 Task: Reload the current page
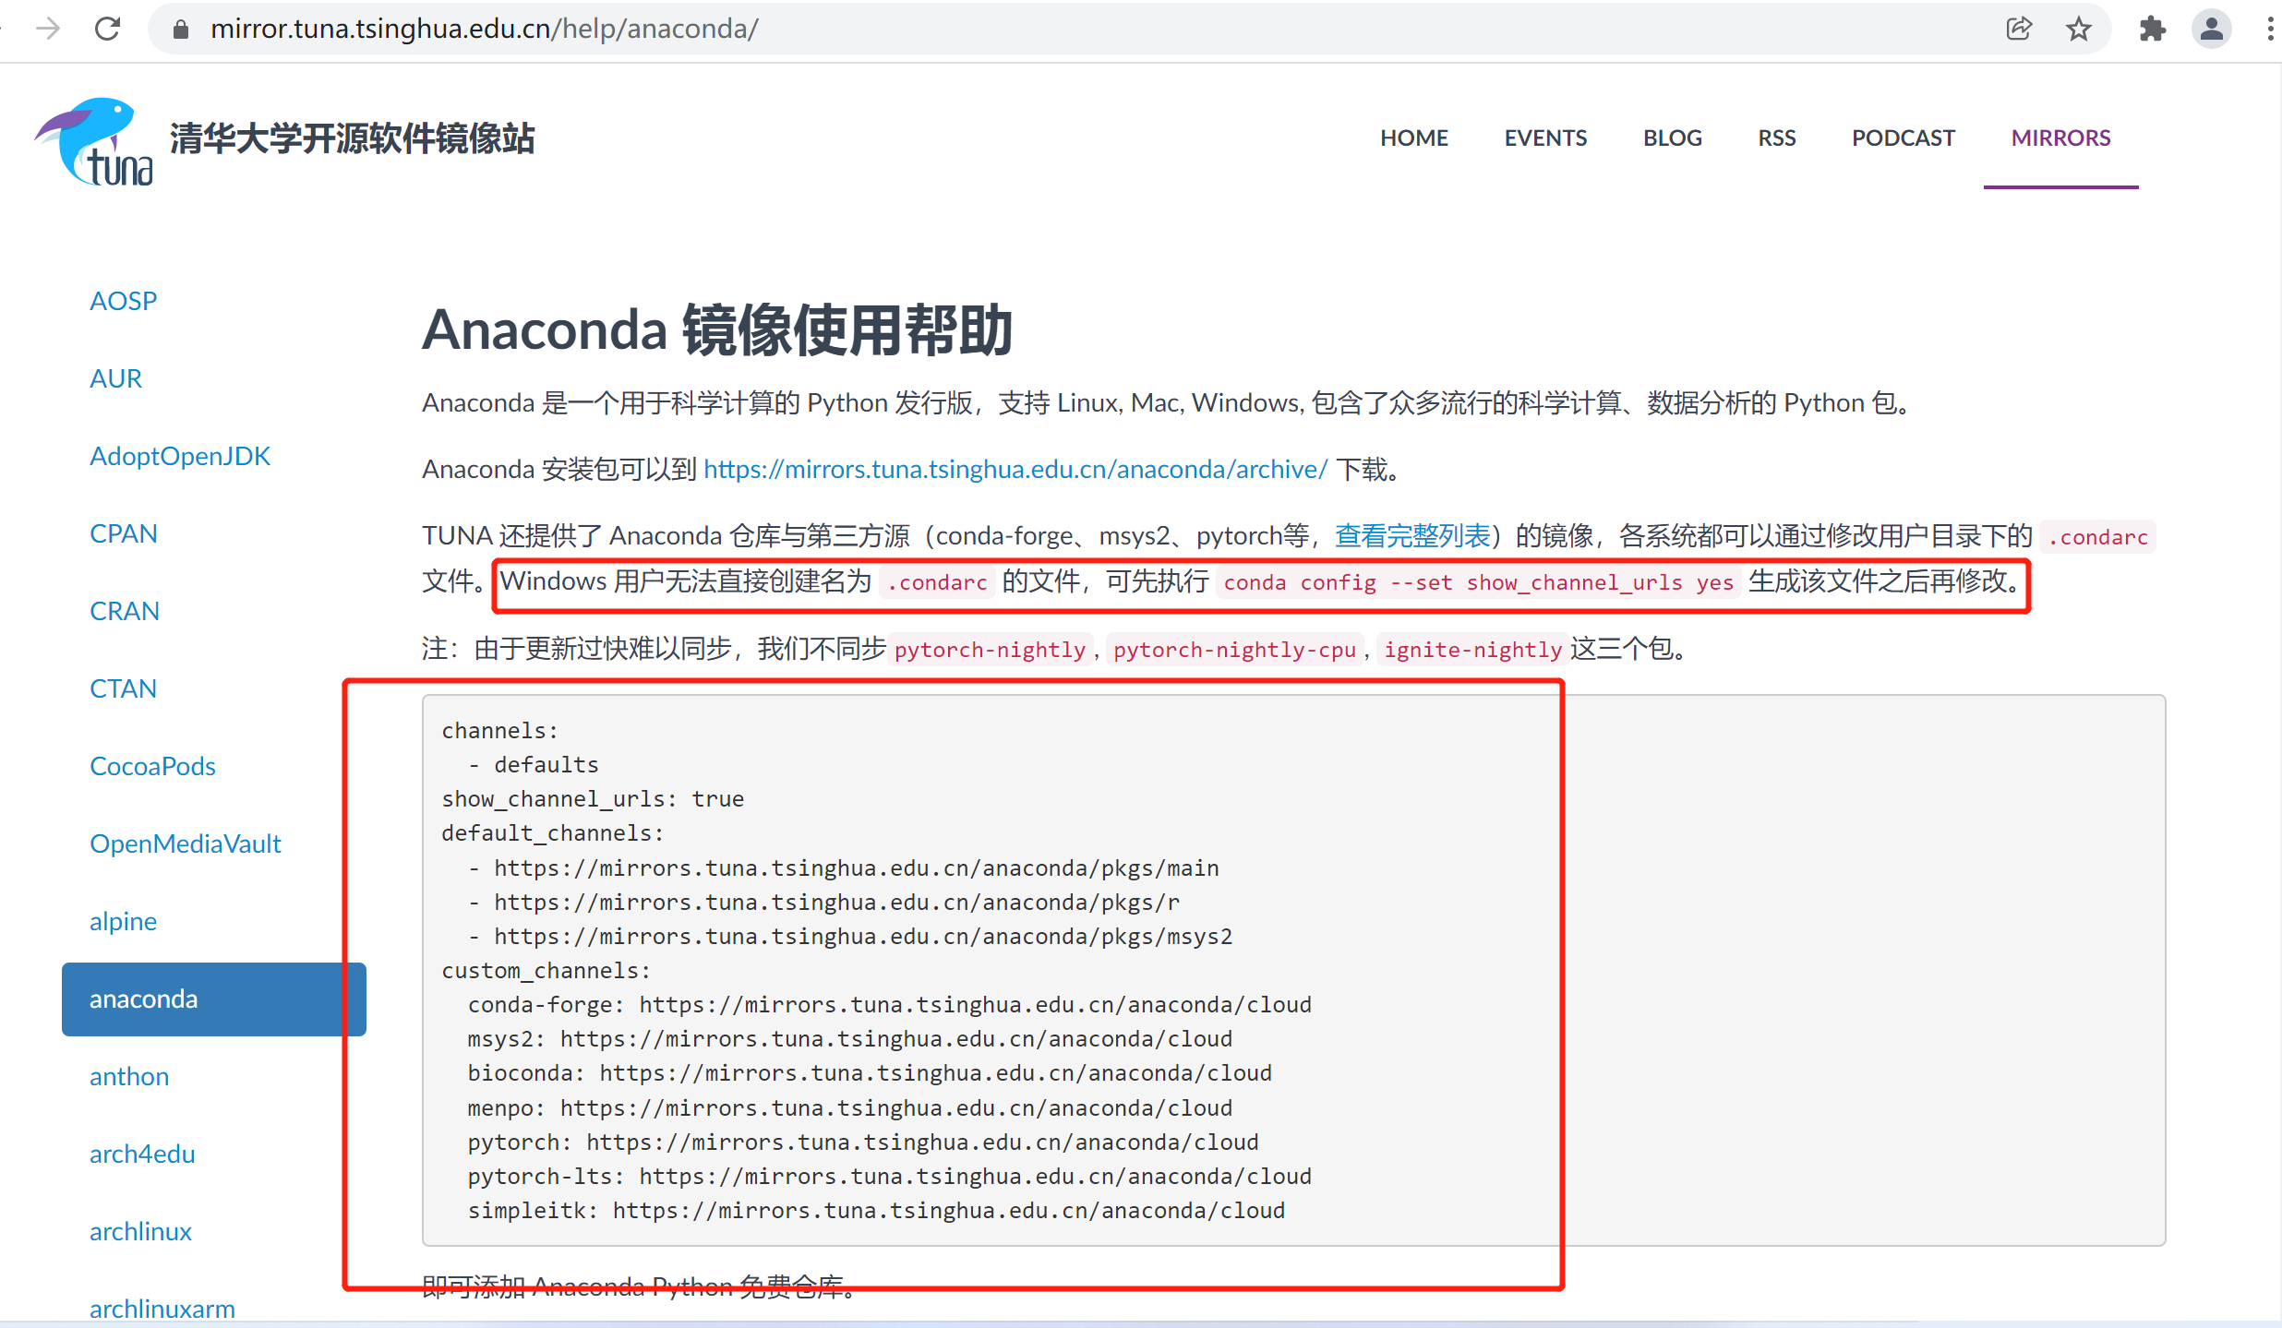pyautogui.click(x=108, y=29)
